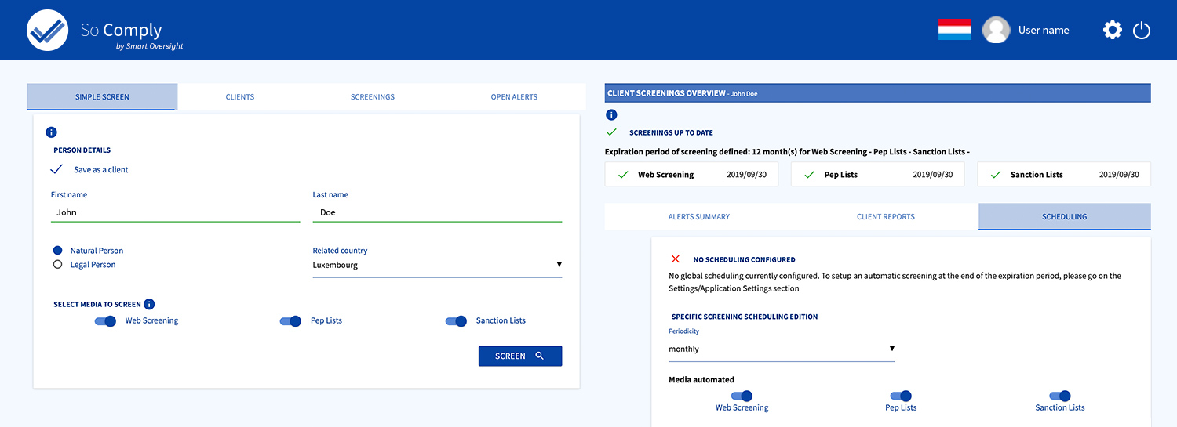Screen dimensions: 1177x427
Task: Open the Open Alerts tab
Action: [x=514, y=97]
